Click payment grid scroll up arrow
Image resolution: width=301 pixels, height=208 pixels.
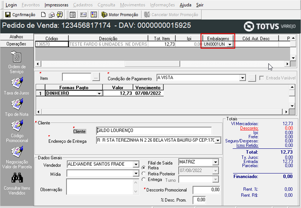292,87
